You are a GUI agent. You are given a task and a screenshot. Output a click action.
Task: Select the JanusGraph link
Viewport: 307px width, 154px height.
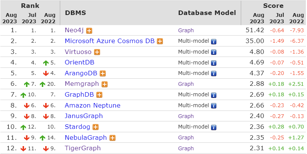[x=84, y=116]
